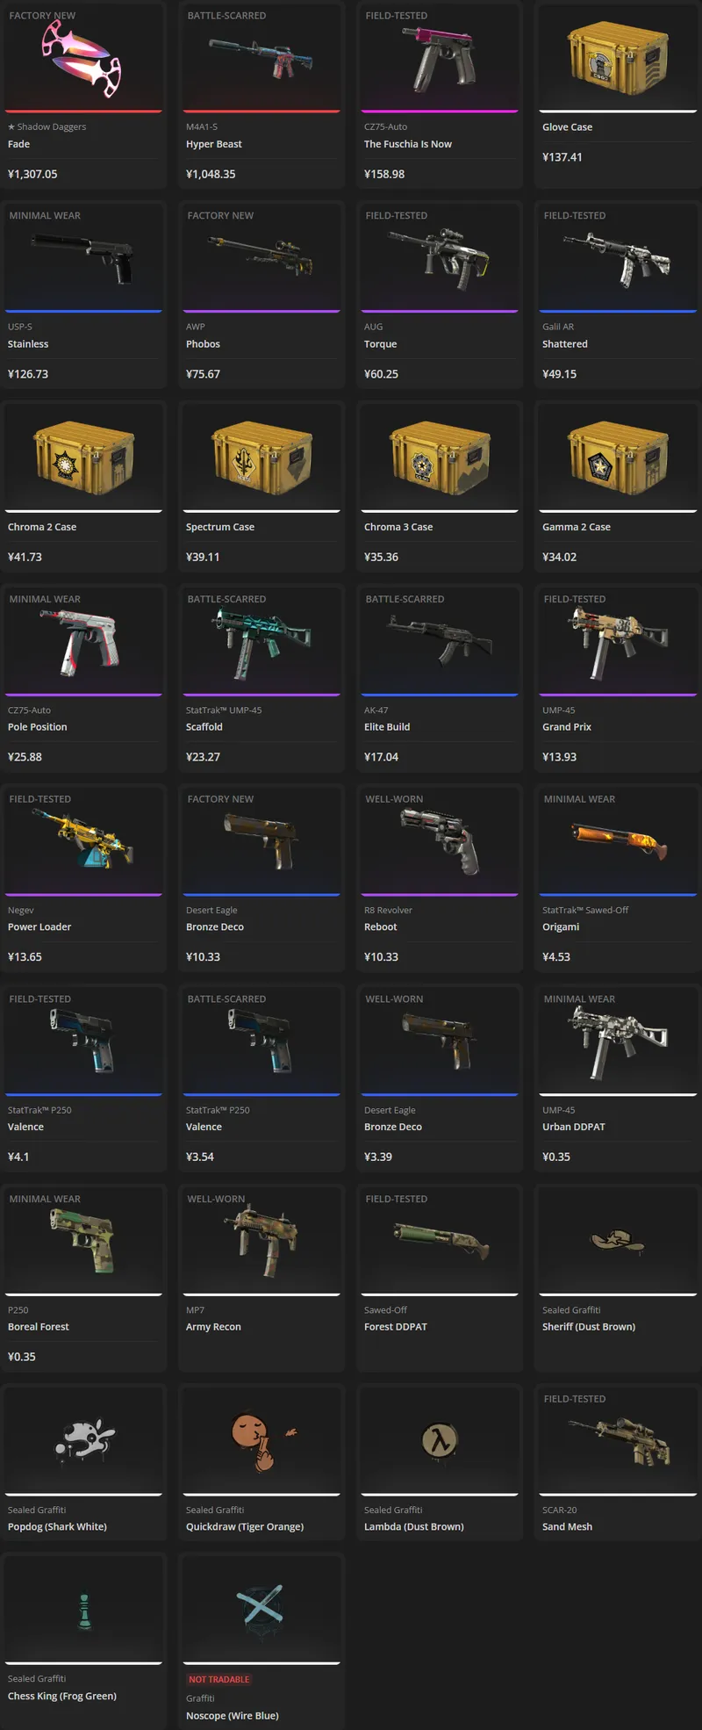
Task: Select the Gamma 2 Case
Action: (618, 487)
